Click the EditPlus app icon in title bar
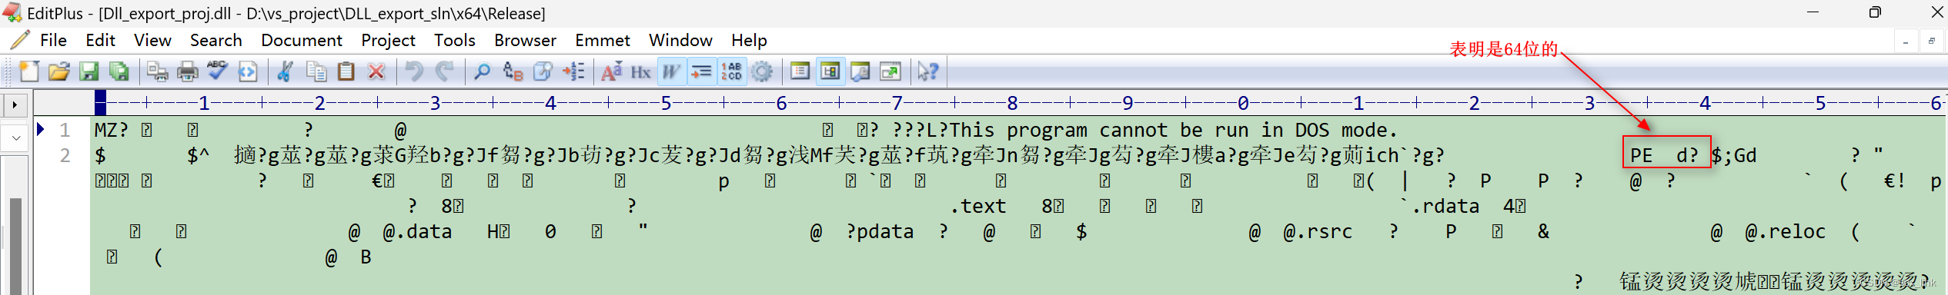Viewport: 1948px width, 295px height. [x=12, y=13]
